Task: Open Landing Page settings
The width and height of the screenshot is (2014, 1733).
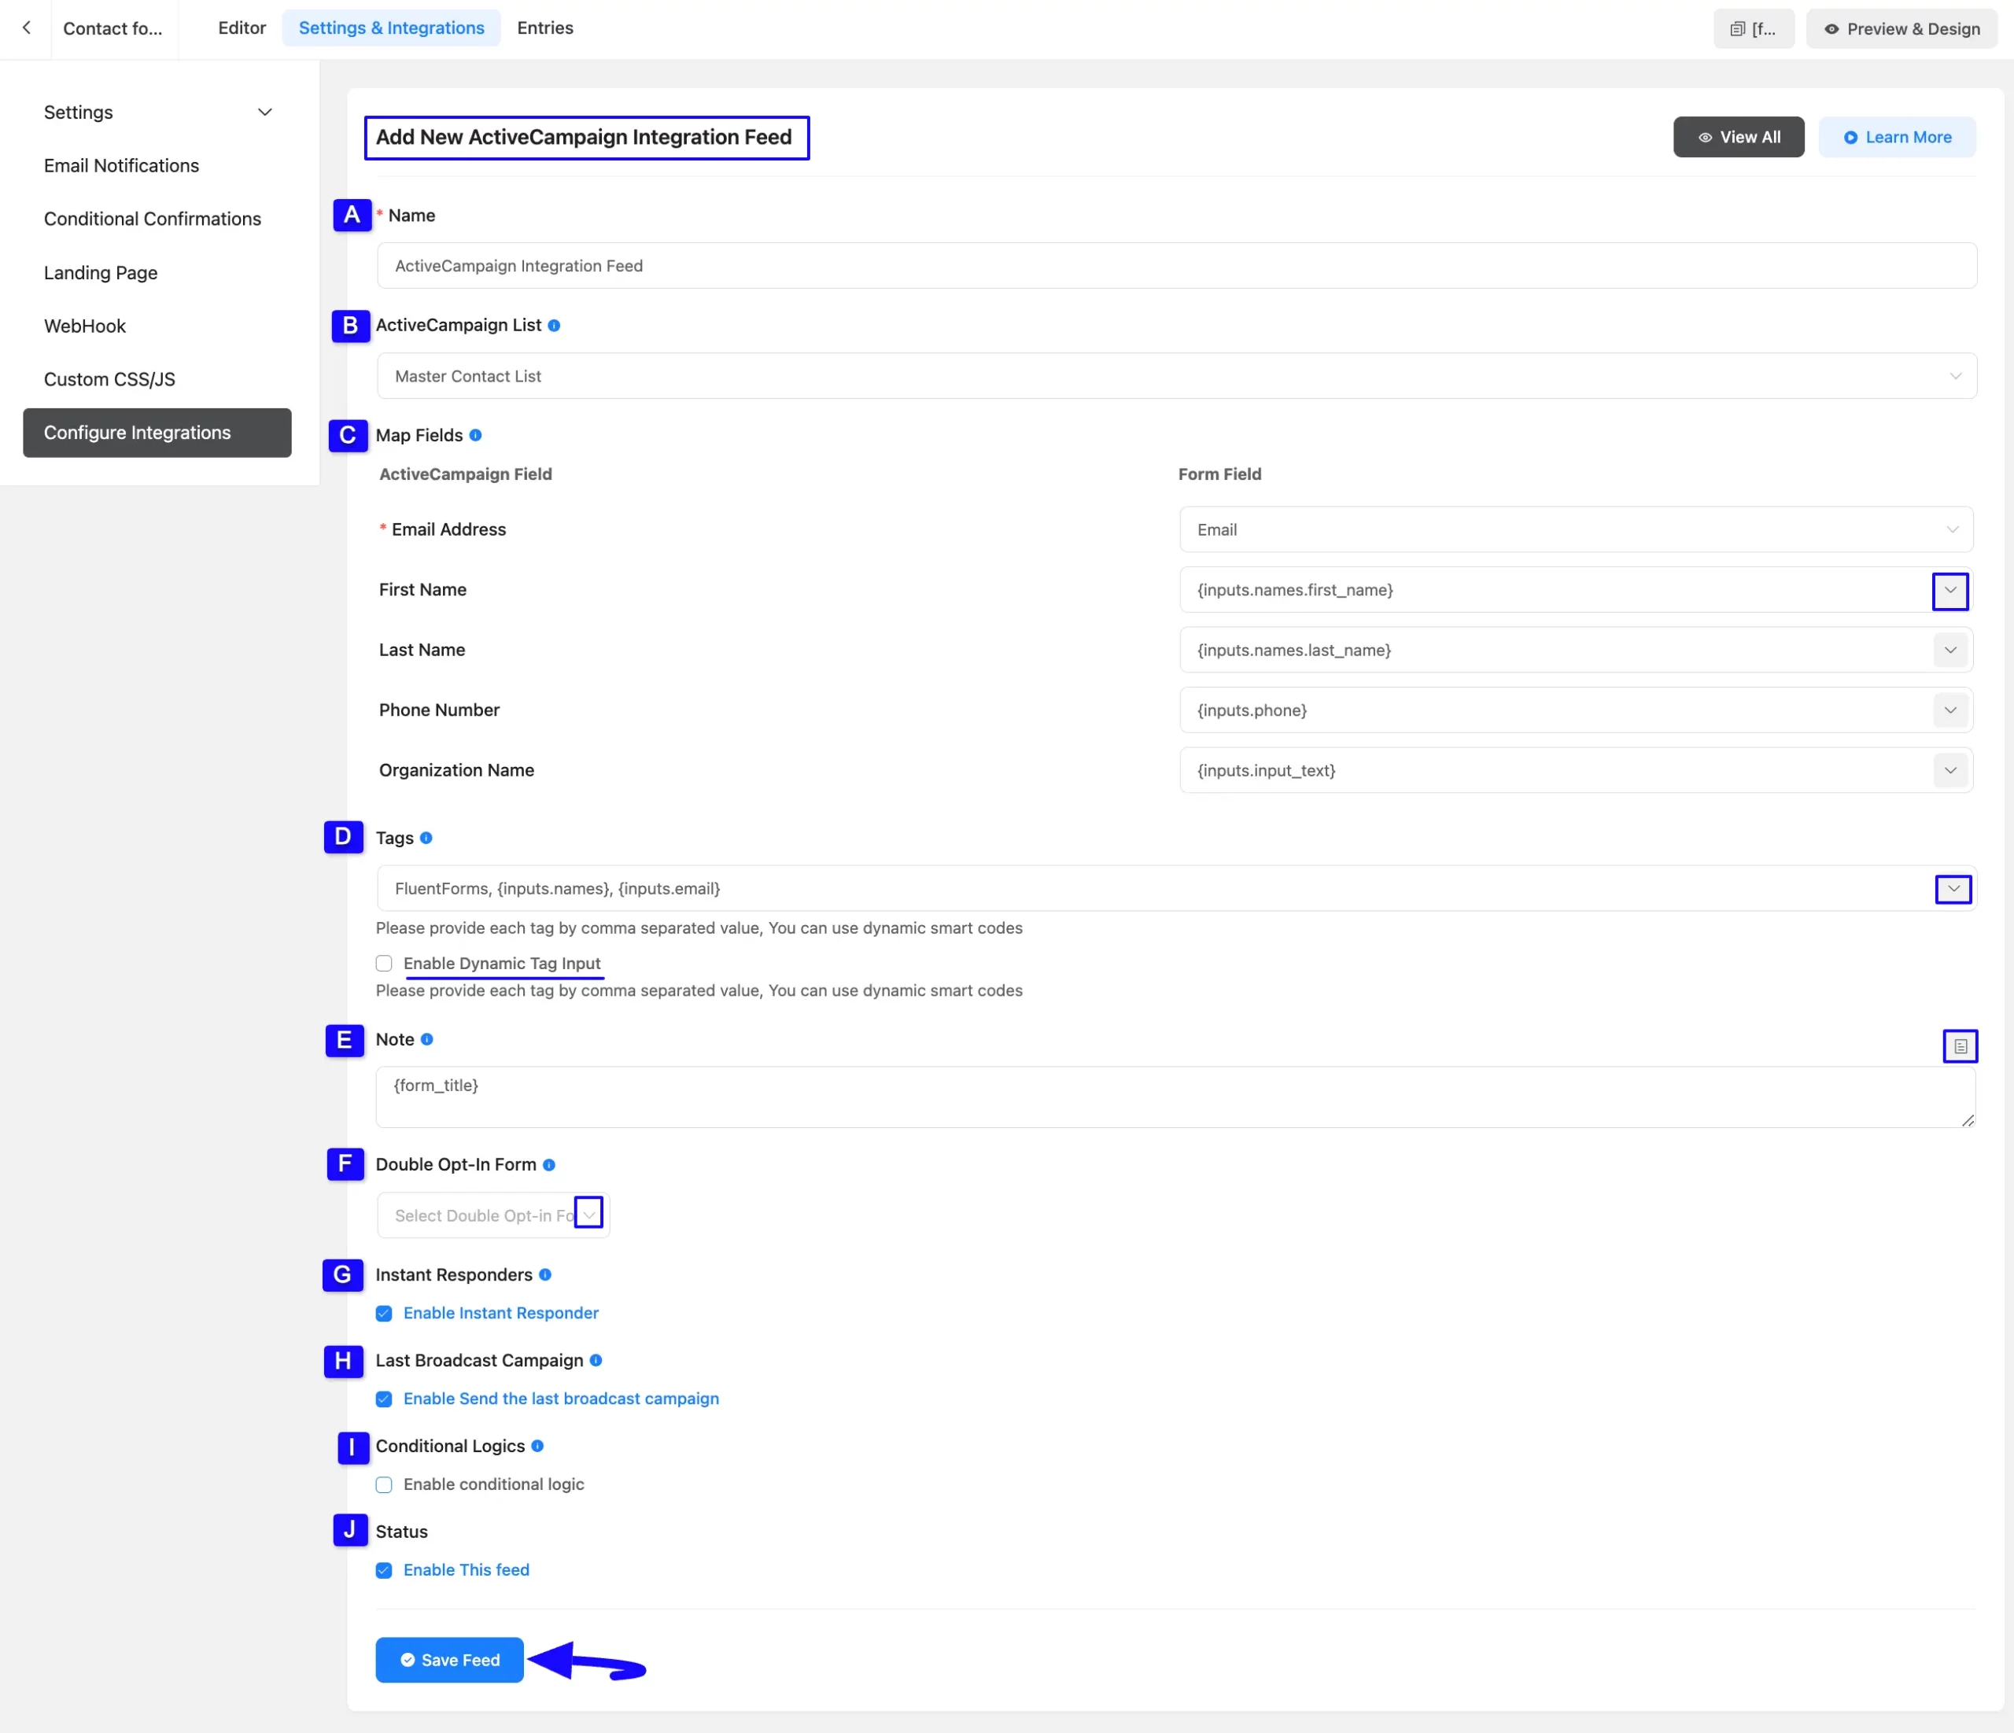Action: click(101, 272)
